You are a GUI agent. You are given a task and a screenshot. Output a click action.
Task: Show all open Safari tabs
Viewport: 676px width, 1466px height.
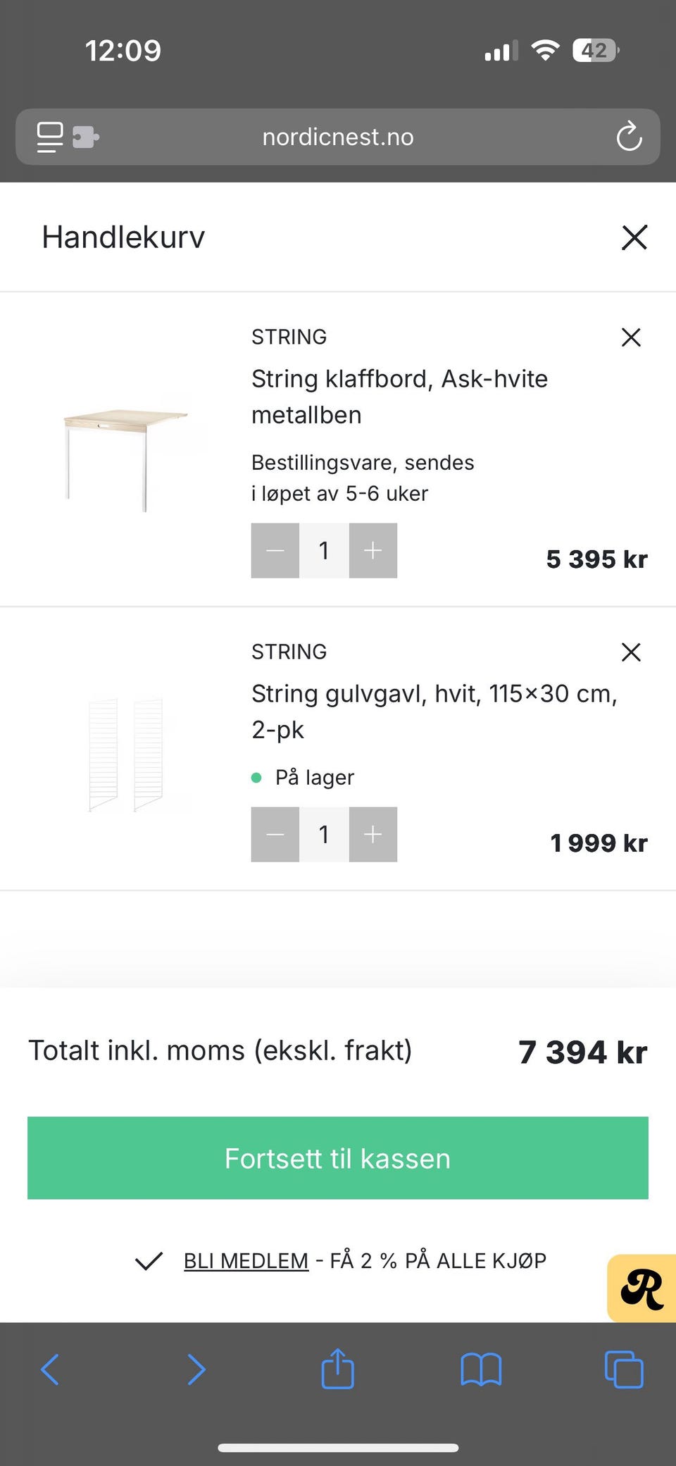[x=624, y=1370]
